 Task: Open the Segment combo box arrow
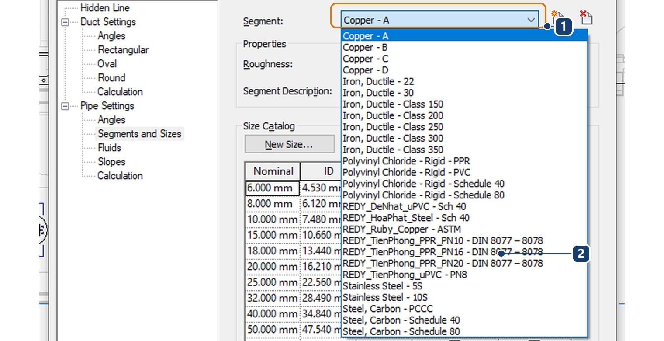pos(531,20)
